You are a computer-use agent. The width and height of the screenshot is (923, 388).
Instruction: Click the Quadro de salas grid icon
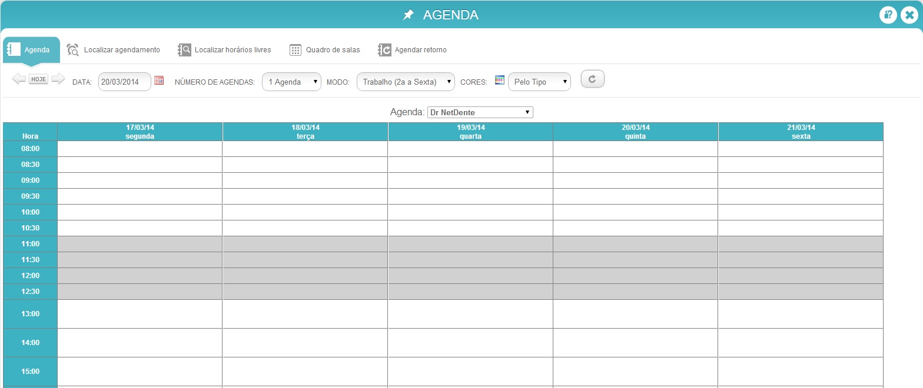point(296,50)
